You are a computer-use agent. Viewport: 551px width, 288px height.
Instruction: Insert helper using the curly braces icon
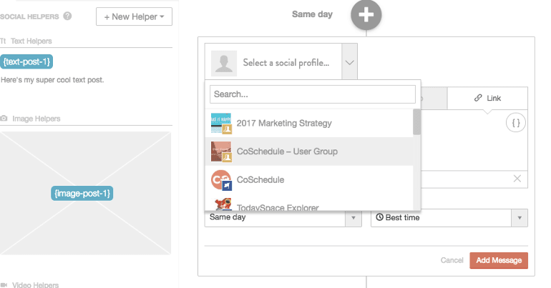[x=515, y=123]
